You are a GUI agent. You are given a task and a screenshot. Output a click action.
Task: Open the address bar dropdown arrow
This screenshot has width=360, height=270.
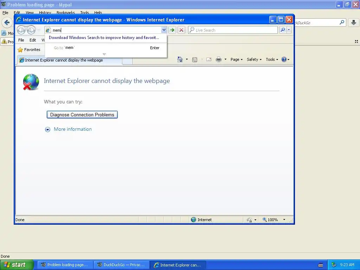[x=164, y=30]
